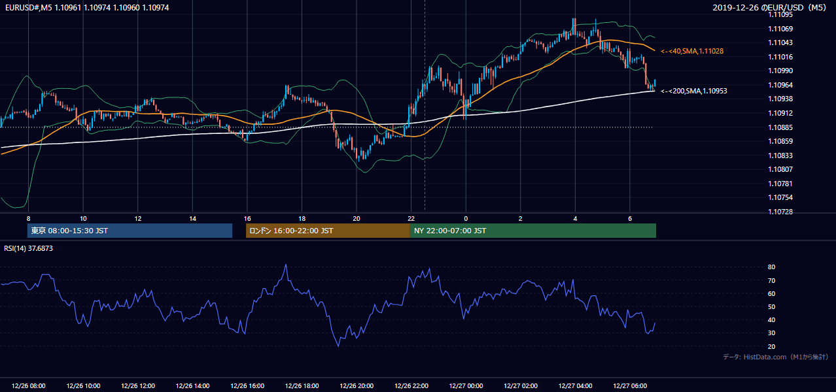
Task: Click the EURUSD#,M5 chart title text
Action: (86, 7)
